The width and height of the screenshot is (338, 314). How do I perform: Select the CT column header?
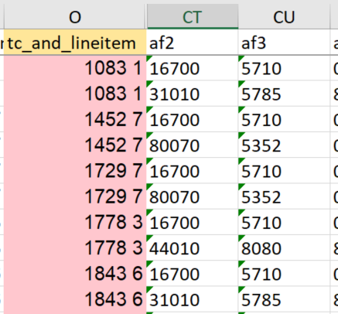click(192, 17)
